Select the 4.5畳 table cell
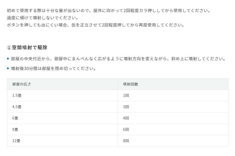This screenshot has width=235, height=156. point(62,107)
